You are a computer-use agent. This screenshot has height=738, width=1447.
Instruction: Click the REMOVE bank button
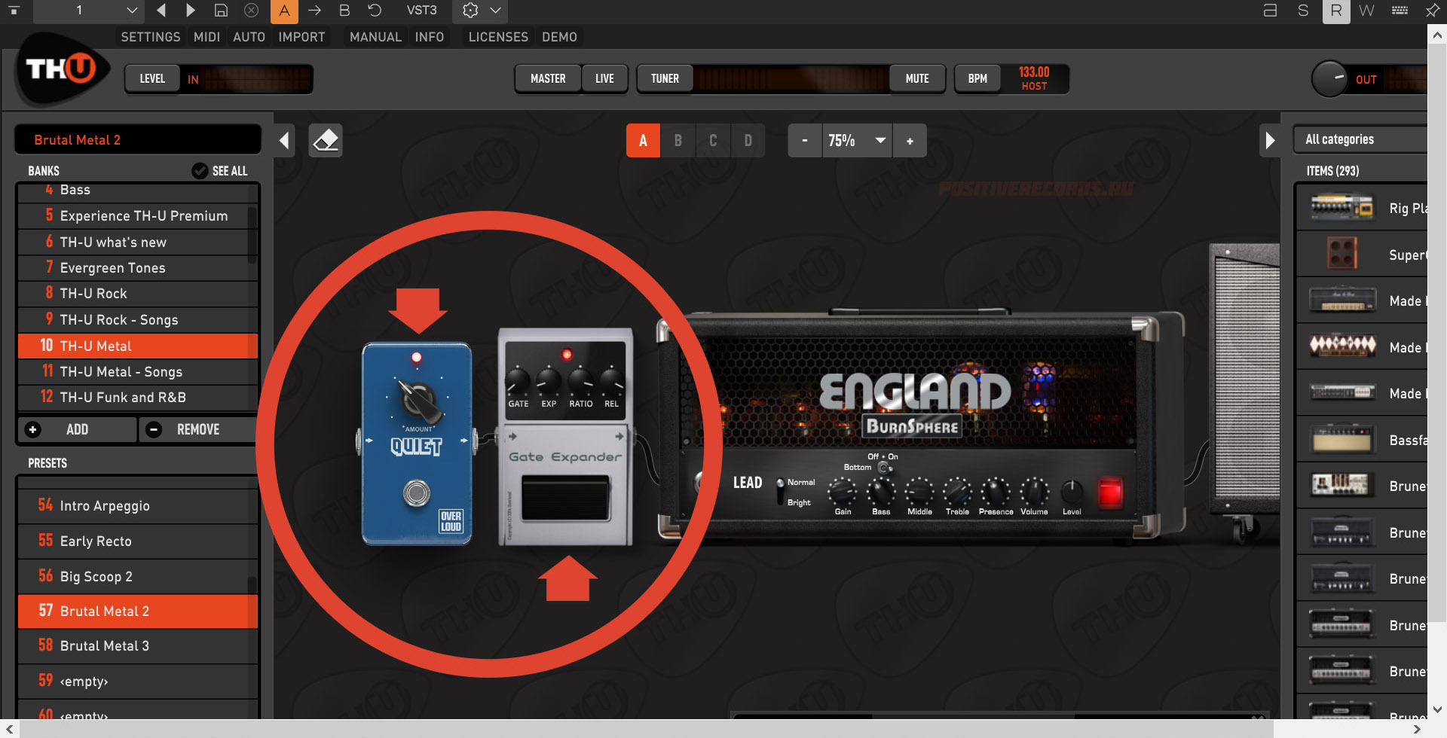point(198,430)
